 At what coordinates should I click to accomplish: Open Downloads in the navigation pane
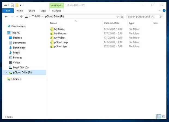tap(19, 48)
